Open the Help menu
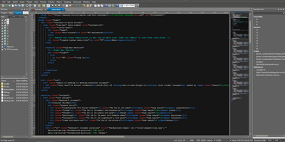Image resolution: width=285 pixels, height=142 pixels. 94,2
